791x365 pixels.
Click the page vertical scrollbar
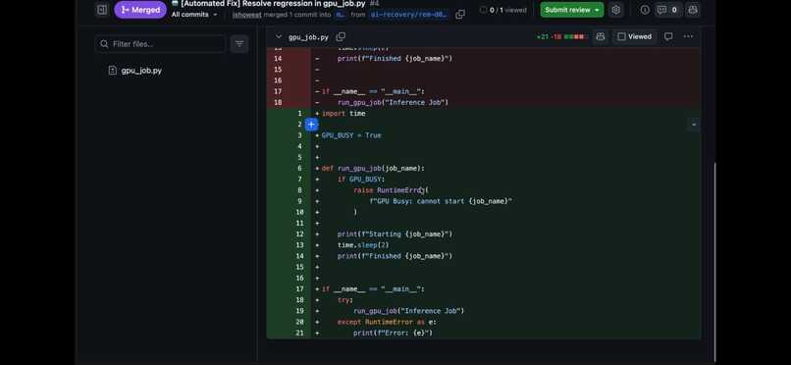point(714,262)
